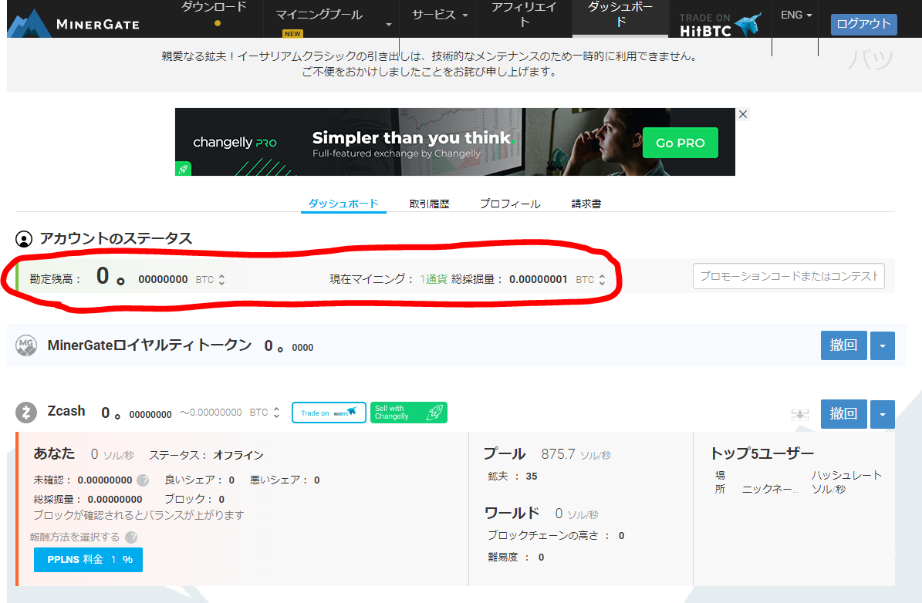922x603 pixels.
Task: Click the Zcash deposit tray icon
Action: 799,414
